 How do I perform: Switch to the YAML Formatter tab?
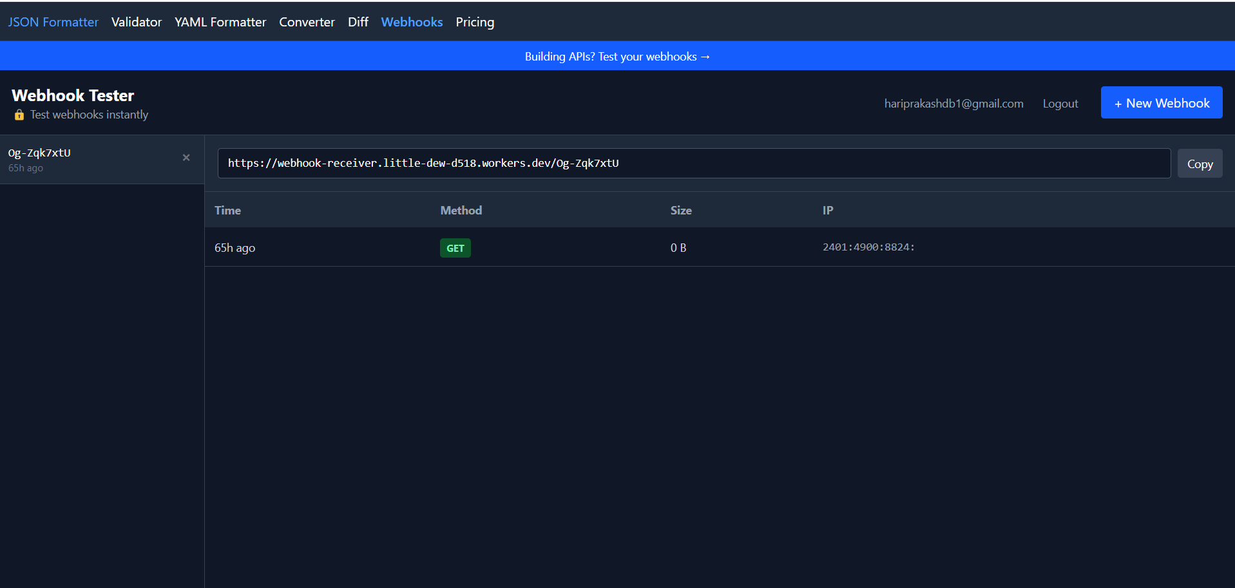coord(220,21)
